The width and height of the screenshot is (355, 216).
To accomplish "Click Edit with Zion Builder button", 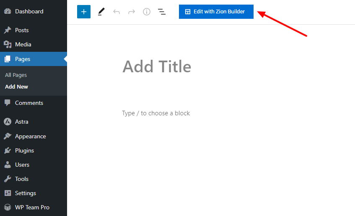I will click(216, 12).
